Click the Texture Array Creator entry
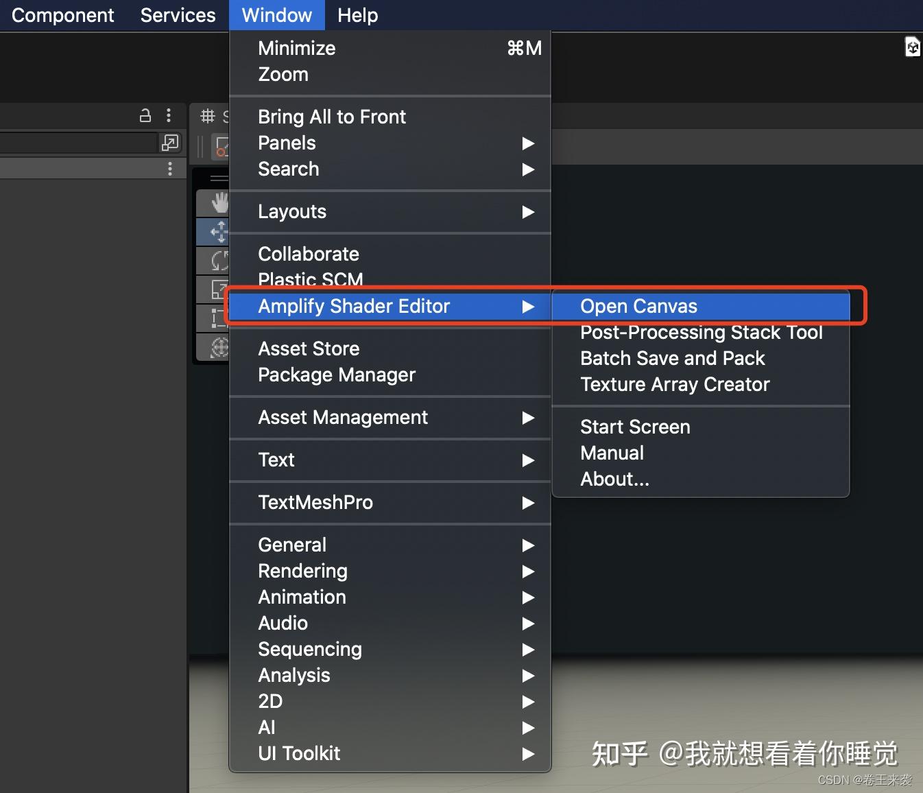The width and height of the screenshot is (923, 793). pos(675,384)
